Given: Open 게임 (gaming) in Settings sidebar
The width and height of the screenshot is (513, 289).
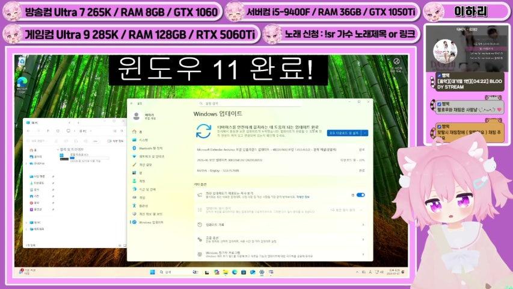Looking at the screenshot, I should point(139,197).
